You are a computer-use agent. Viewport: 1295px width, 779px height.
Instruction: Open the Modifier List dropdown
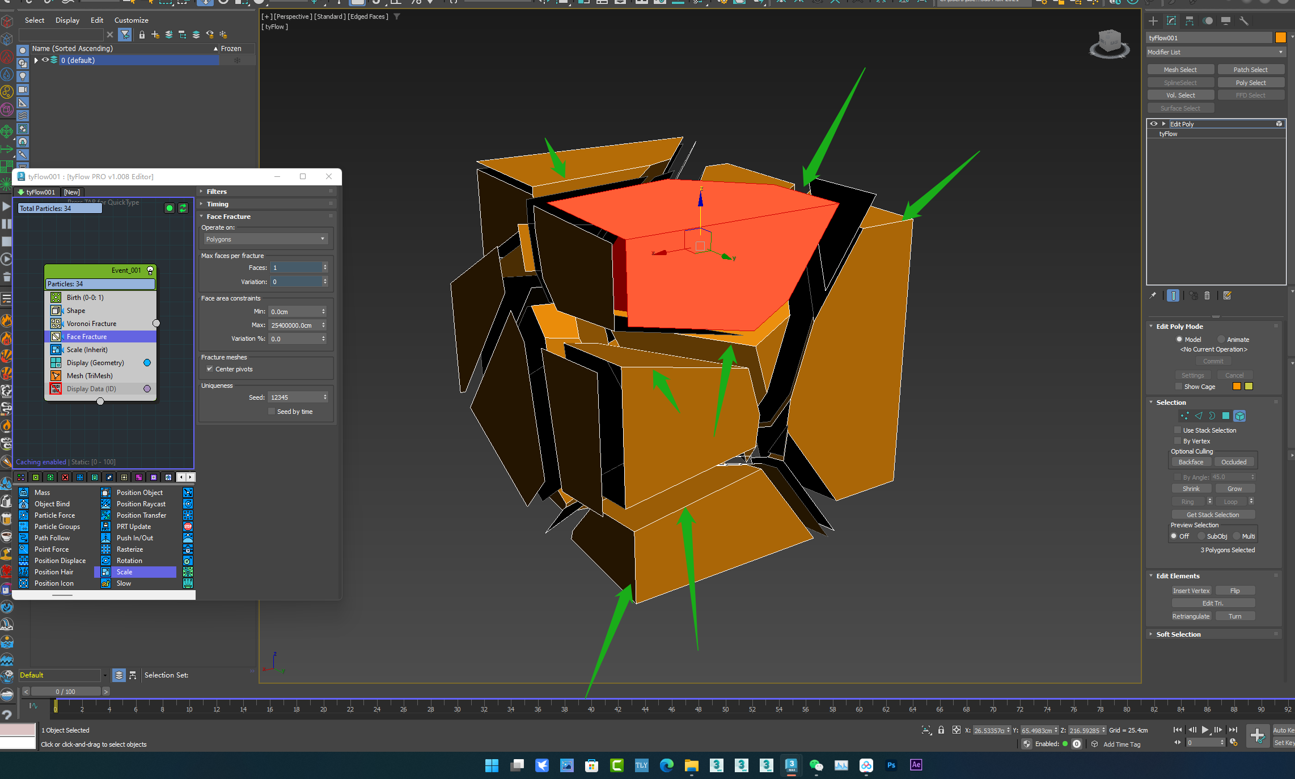click(x=1215, y=52)
